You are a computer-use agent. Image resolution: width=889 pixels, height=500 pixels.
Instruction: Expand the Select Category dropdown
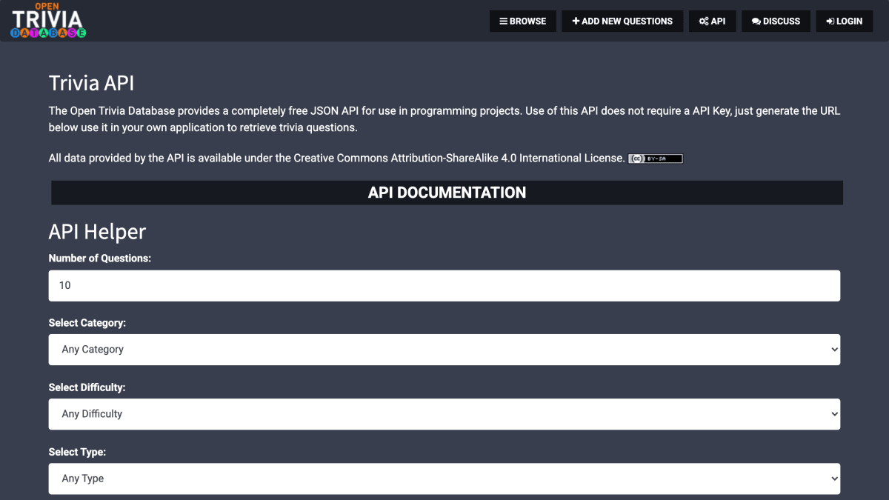point(444,350)
